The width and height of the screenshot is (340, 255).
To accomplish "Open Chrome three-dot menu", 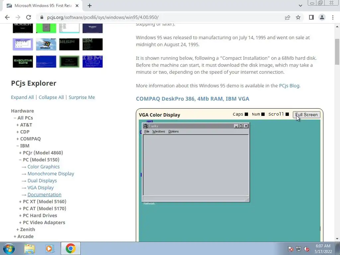I will [x=333, y=17].
